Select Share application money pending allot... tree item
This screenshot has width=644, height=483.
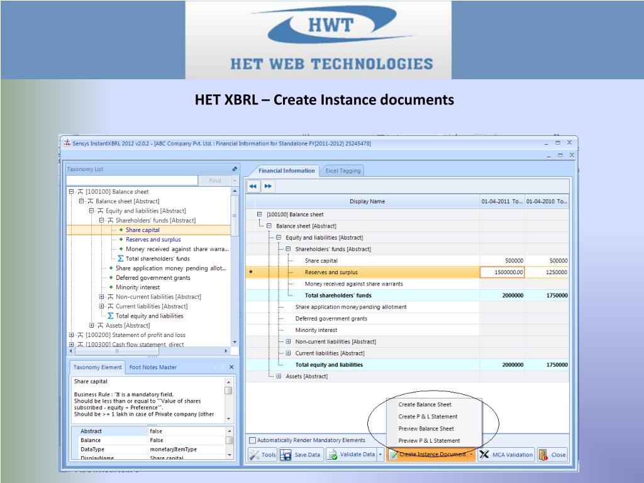pyautogui.click(x=171, y=268)
